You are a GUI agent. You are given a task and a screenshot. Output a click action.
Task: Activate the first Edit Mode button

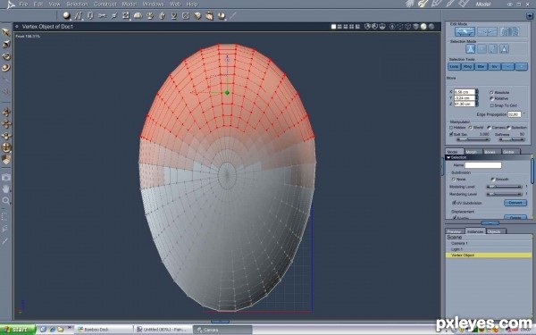point(465,32)
